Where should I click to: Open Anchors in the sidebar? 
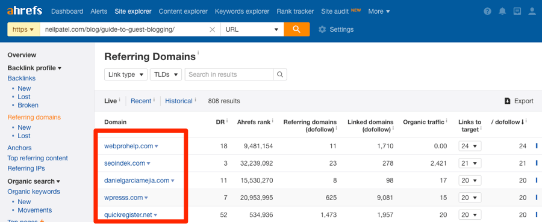pyautogui.click(x=19, y=148)
